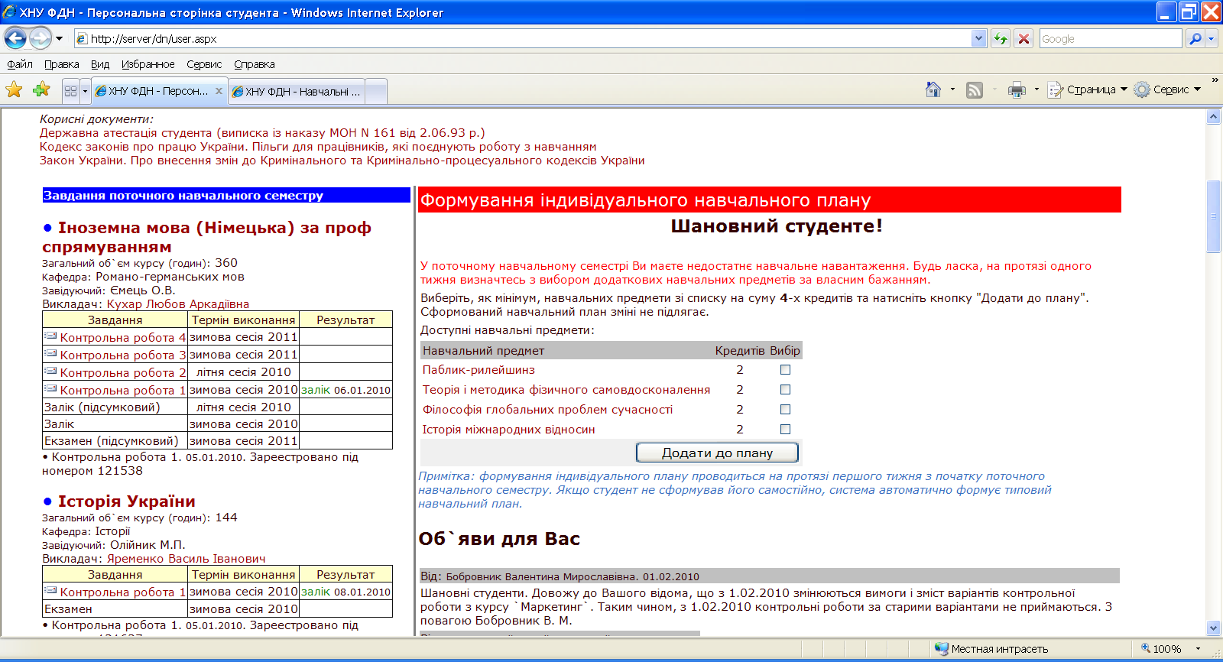Image resolution: width=1223 pixels, height=662 pixels.
Task: Expand toolbar overflow chevron
Action: click(x=1215, y=80)
